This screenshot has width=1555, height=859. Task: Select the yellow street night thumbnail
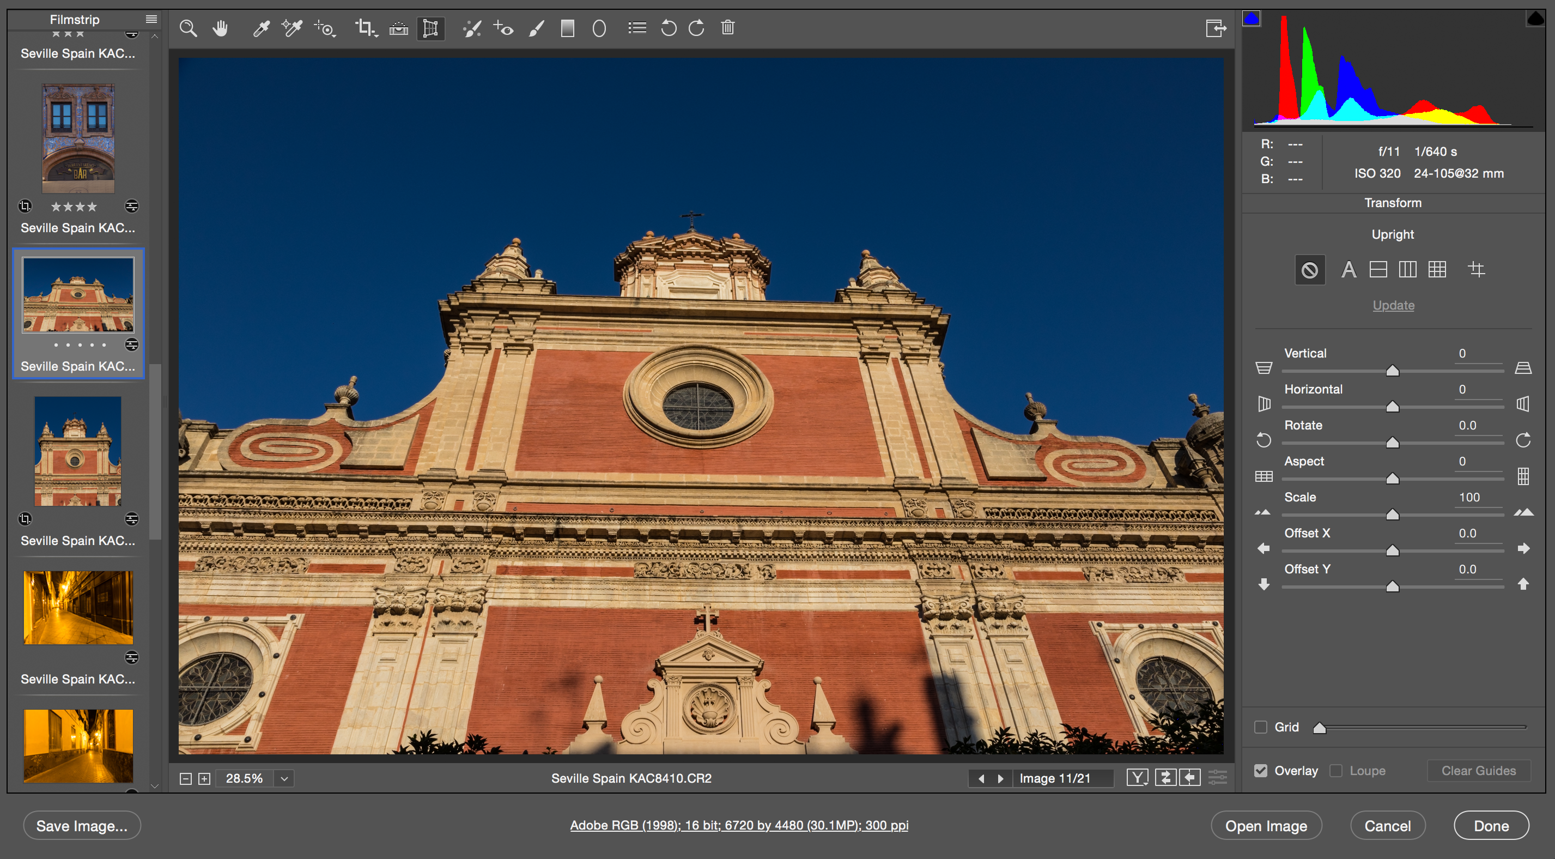(x=78, y=607)
